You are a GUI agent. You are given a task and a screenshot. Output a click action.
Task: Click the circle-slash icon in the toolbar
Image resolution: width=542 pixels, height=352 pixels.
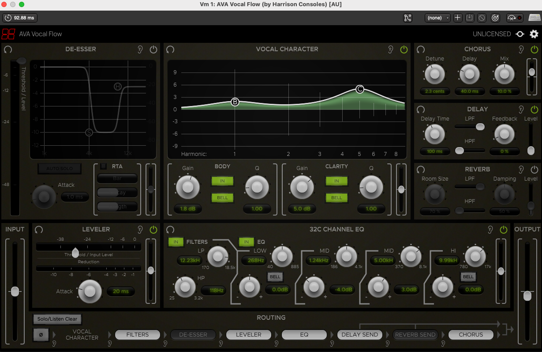[x=482, y=18]
